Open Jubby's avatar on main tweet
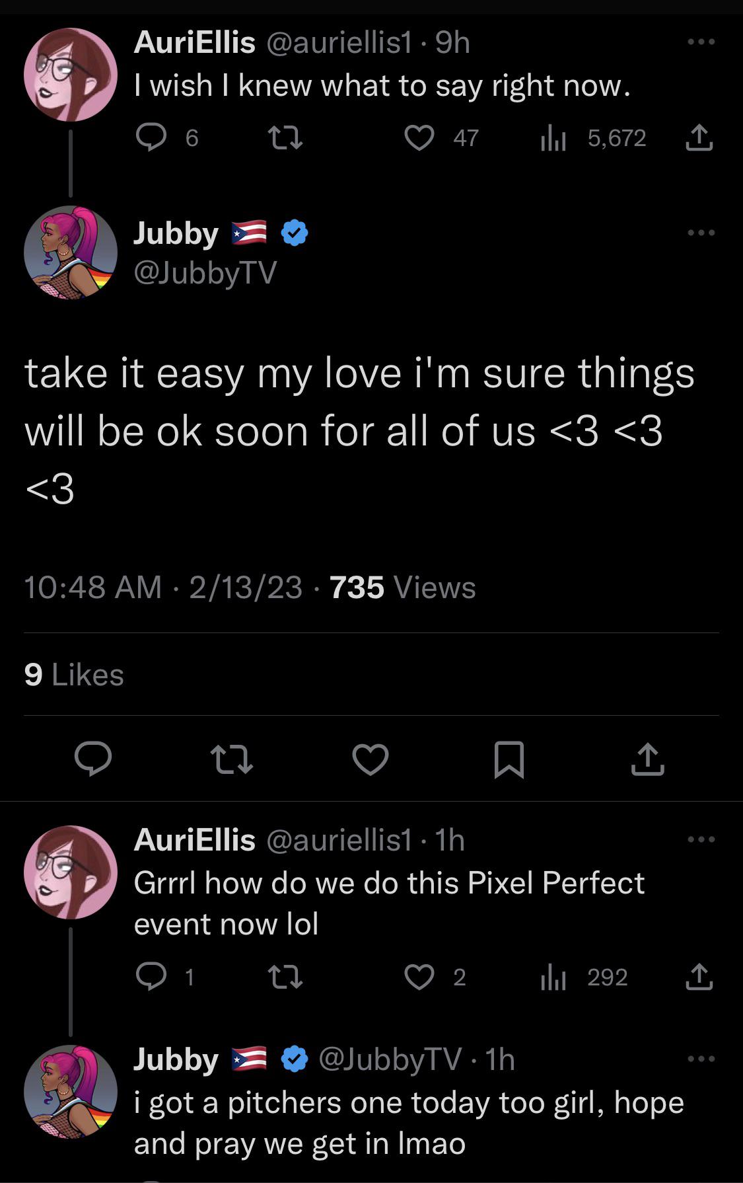Viewport: 743px width, 1183px height. click(x=71, y=252)
